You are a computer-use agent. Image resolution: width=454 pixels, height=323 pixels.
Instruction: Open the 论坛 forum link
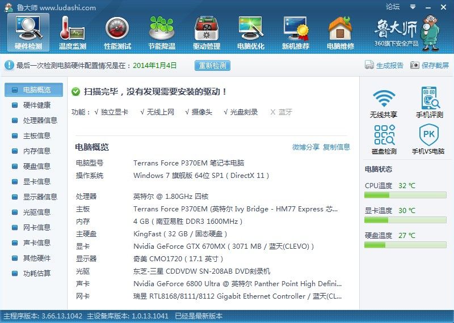click(393, 7)
